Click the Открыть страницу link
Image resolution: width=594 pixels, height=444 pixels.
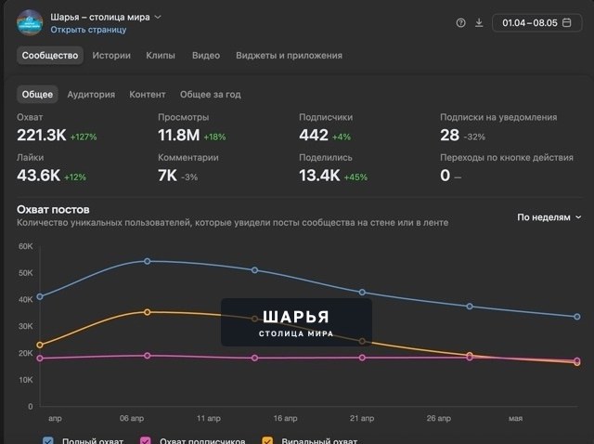88,30
